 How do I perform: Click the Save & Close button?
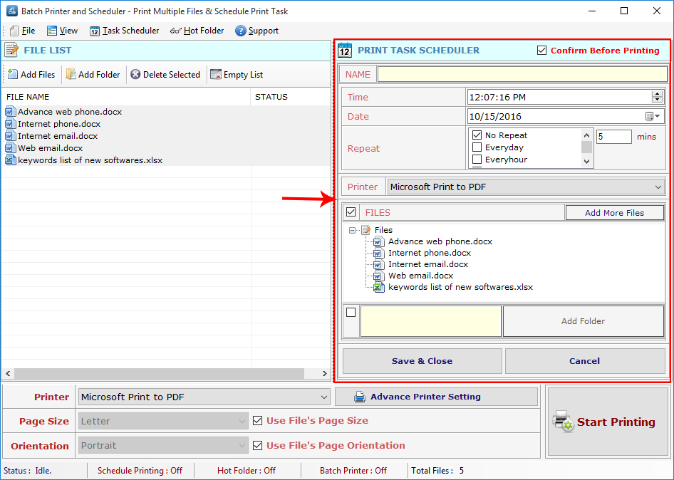click(x=422, y=361)
